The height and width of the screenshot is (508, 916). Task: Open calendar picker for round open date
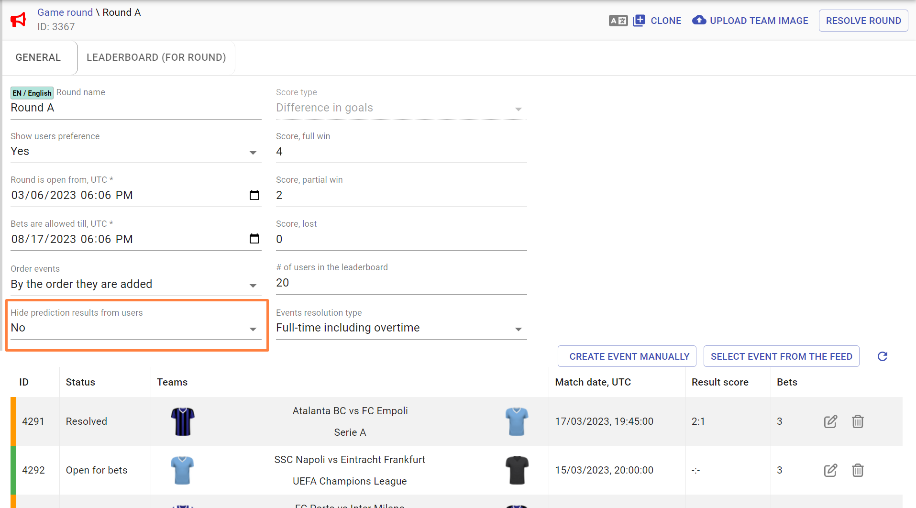[254, 195]
